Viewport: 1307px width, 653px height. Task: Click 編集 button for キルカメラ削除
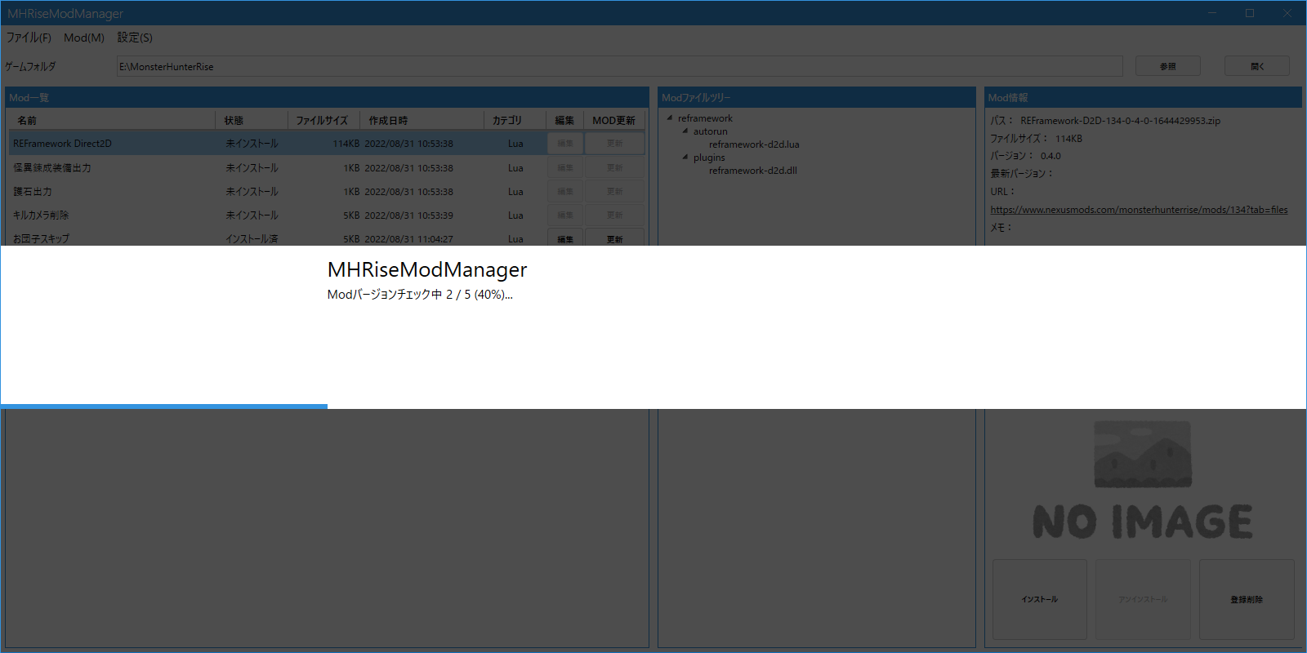pyautogui.click(x=565, y=215)
